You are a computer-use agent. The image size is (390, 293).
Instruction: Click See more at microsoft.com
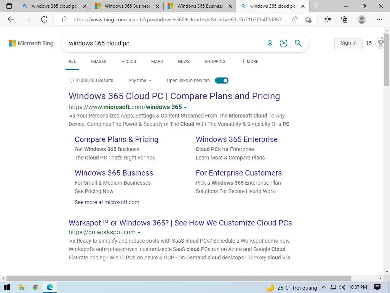(x=107, y=202)
